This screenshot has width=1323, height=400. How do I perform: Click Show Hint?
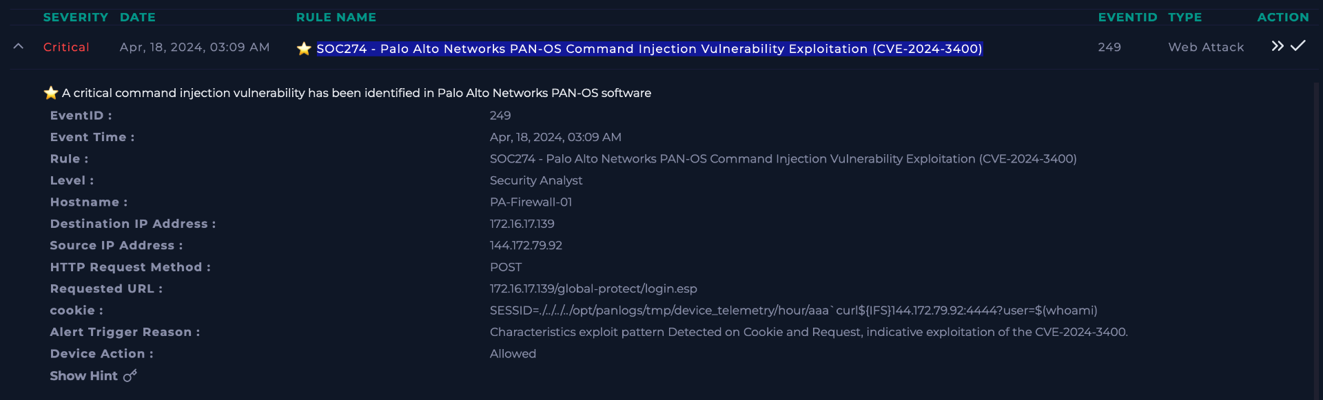[84, 376]
